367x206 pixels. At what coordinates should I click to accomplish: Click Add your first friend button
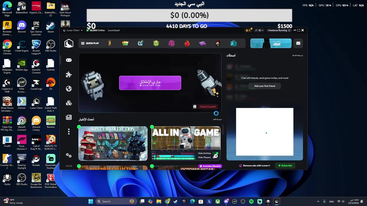click(x=265, y=86)
